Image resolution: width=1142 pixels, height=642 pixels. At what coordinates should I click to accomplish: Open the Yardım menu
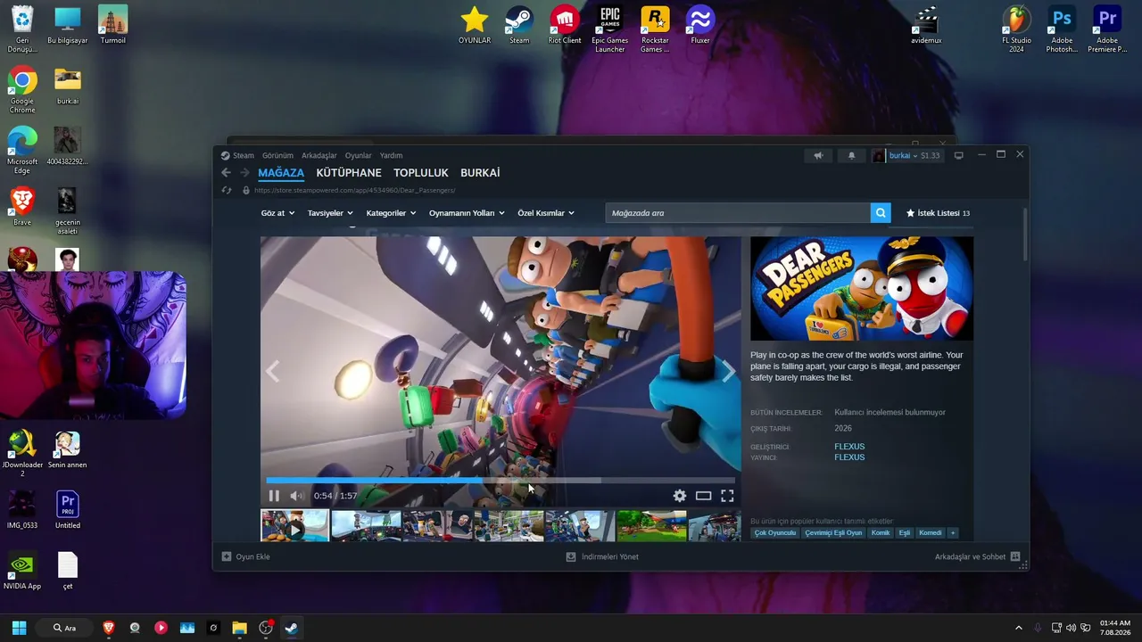[x=391, y=155]
